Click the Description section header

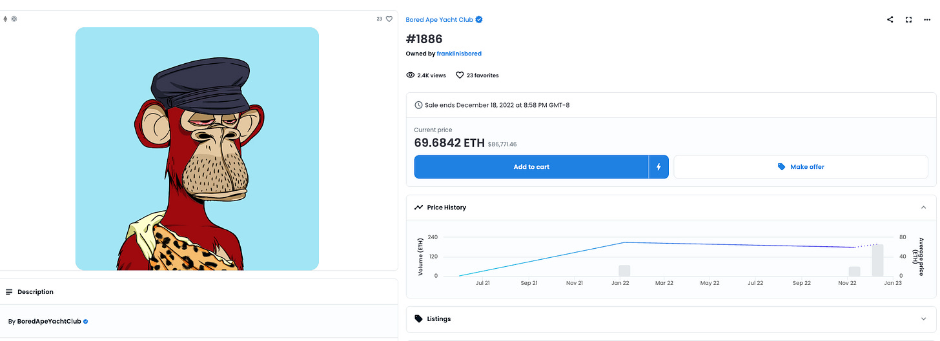[x=199, y=292]
